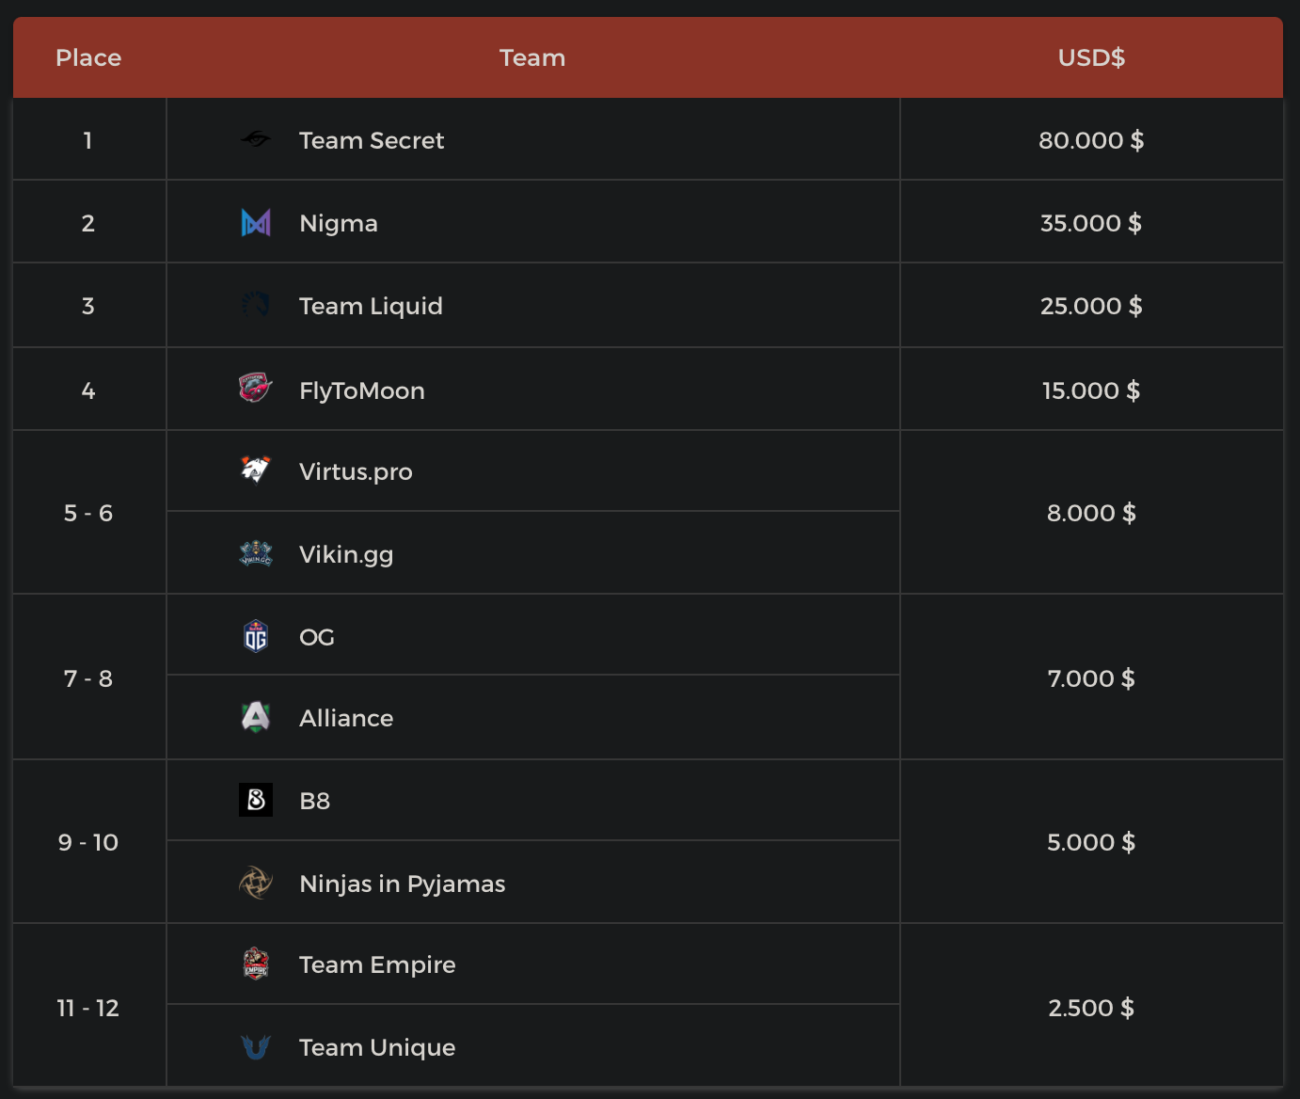The width and height of the screenshot is (1300, 1099).
Task: Click the Team Secret logo icon
Action: (x=255, y=140)
